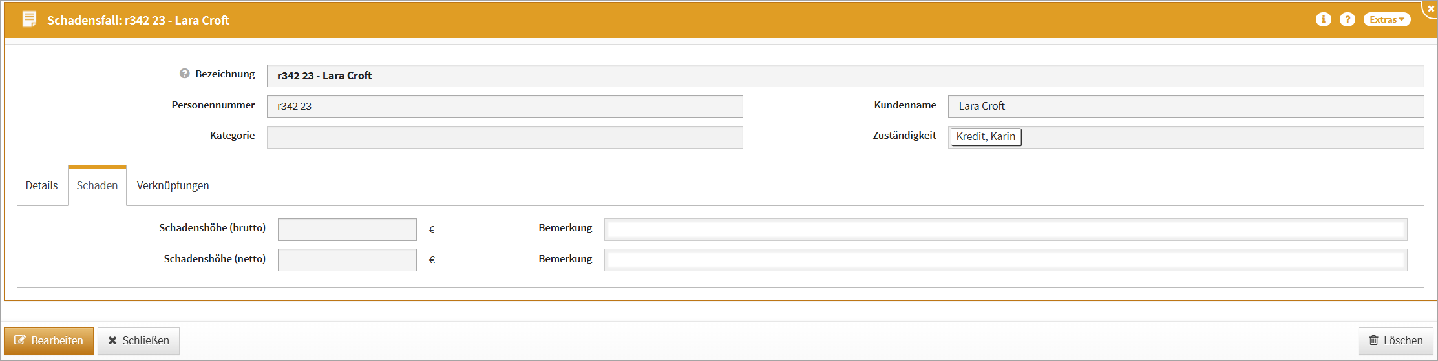Select the Schaden tab

(x=97, y=185)
